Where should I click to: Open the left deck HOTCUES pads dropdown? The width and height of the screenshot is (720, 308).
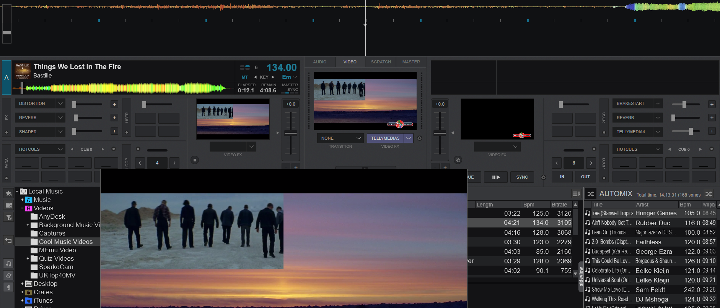coord(60,149)
